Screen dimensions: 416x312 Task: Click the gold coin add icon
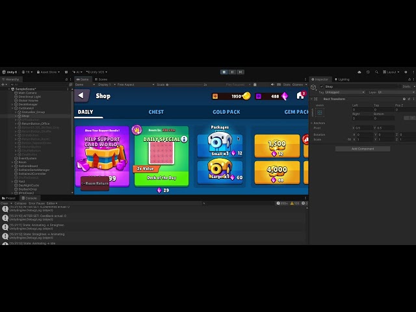click(x=215, y=96)
